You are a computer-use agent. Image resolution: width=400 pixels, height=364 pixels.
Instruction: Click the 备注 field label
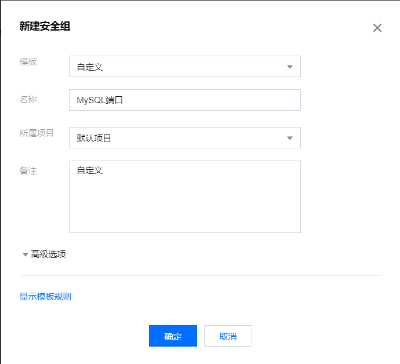(28, 170)
